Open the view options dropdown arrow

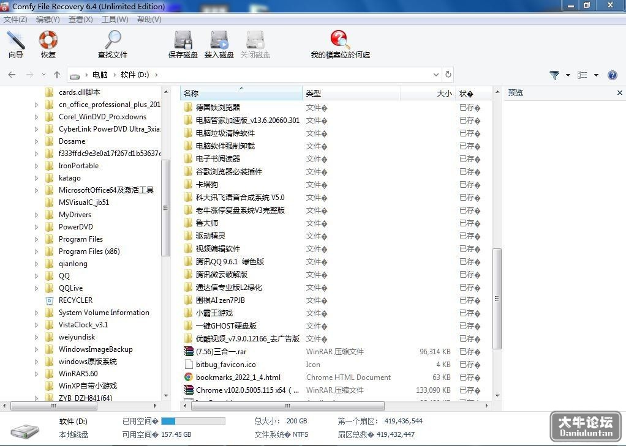[x=596, y=75]
